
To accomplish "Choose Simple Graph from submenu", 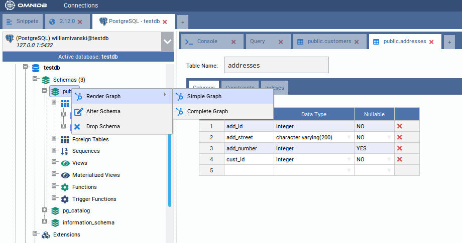I will [x=204, y=96].
